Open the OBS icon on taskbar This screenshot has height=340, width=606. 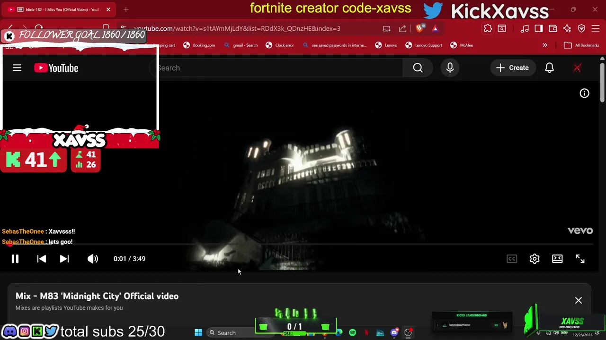coord(408,333)
